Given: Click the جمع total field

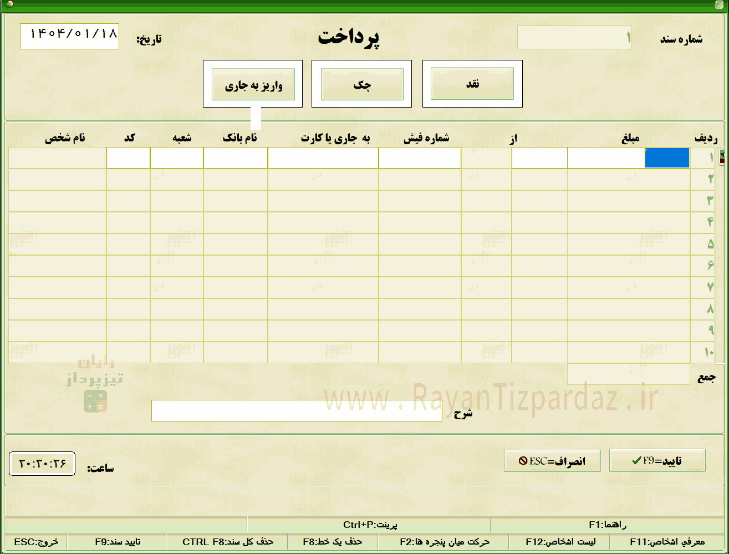Looking at the screenshot, I should 628,374.
